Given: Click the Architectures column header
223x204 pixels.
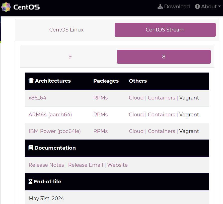Looking at the screenshot, I should [53, 81].
